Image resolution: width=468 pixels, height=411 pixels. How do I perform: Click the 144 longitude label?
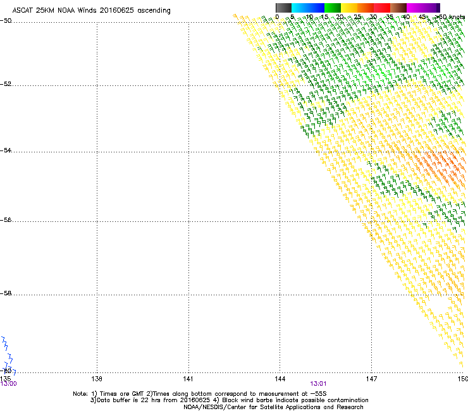280,379
